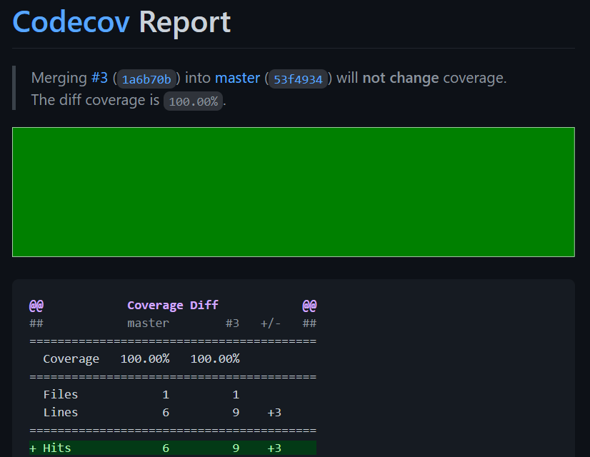
Task: Click the bold "not change" text
Action: (x=400, y=78)
